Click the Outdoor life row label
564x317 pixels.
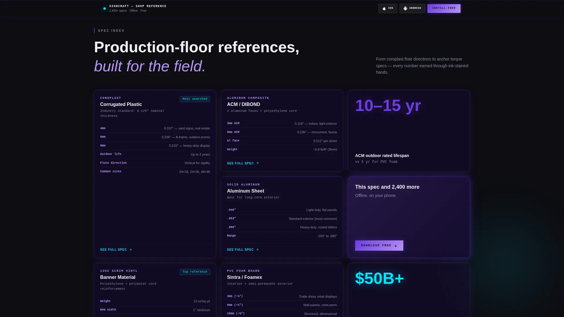click(x=111, y=154)
